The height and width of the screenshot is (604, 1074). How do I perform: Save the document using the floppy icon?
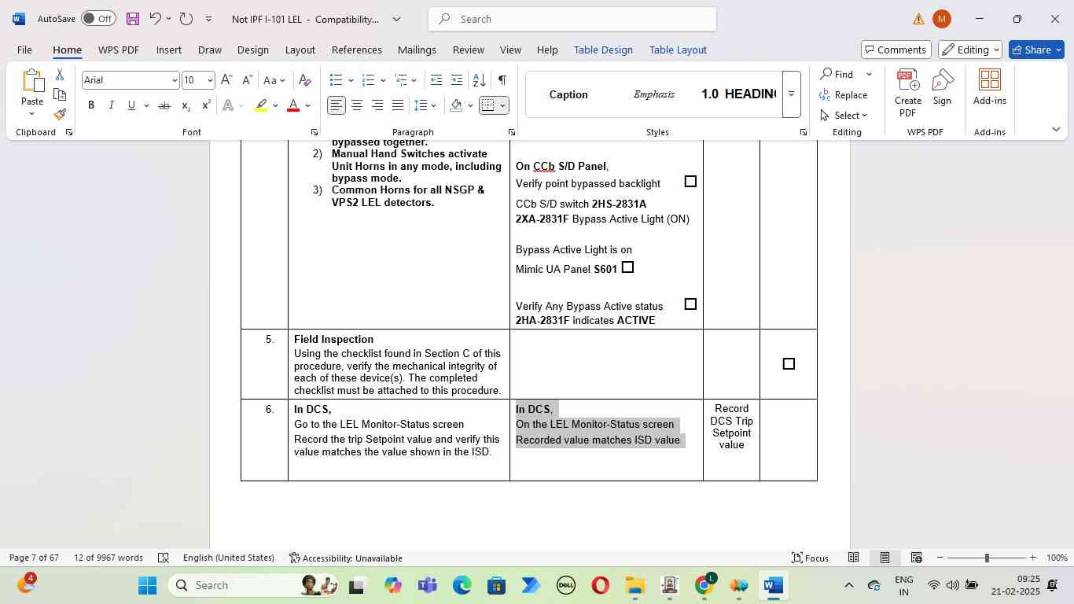click(132, 19)
